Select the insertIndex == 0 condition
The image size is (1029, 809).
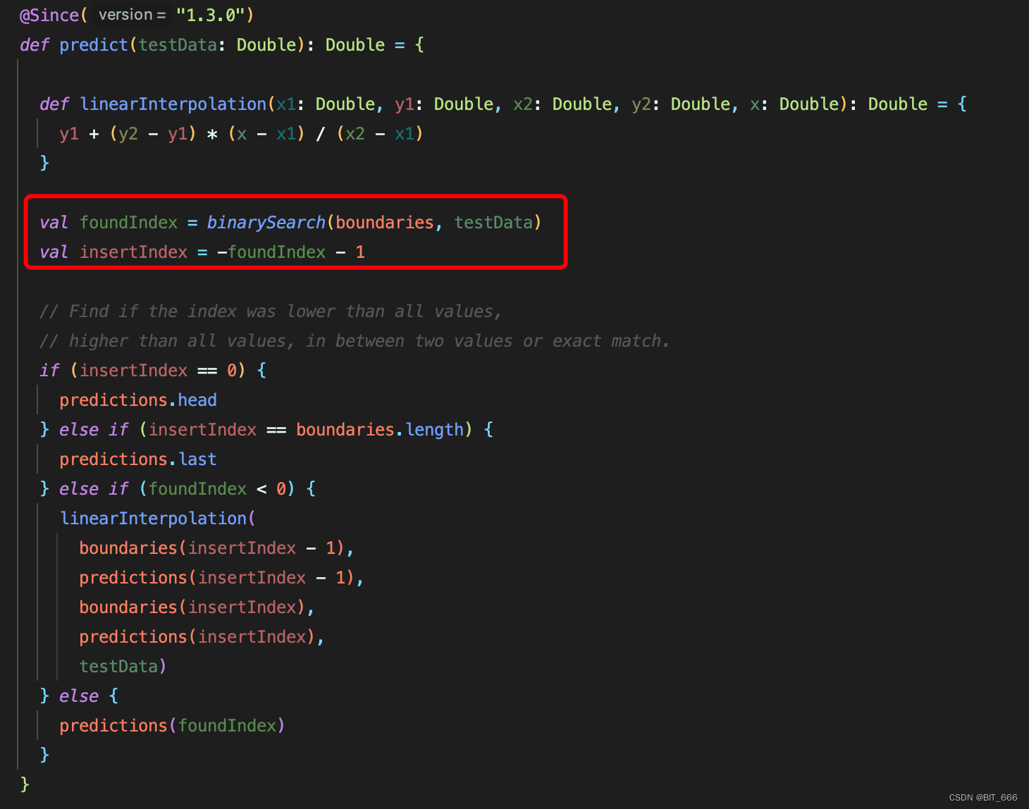coord(156,370)
